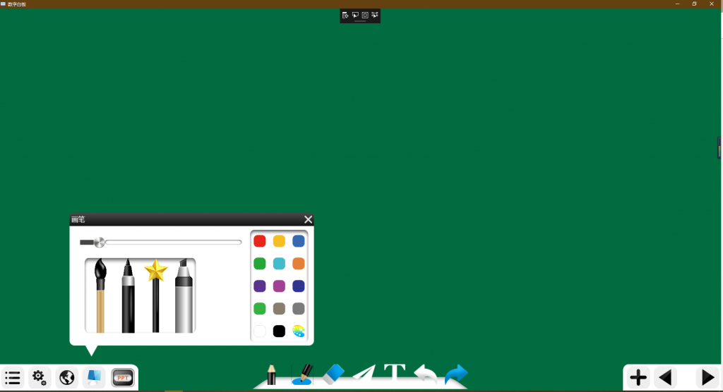Go to the previous page
The width and height of the screenshot is (723, 392).
click(665, 377)
